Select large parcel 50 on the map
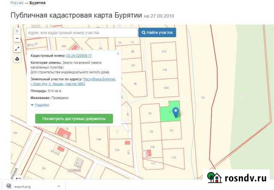This screenshot has height=190, width=274. pos(203,98)
